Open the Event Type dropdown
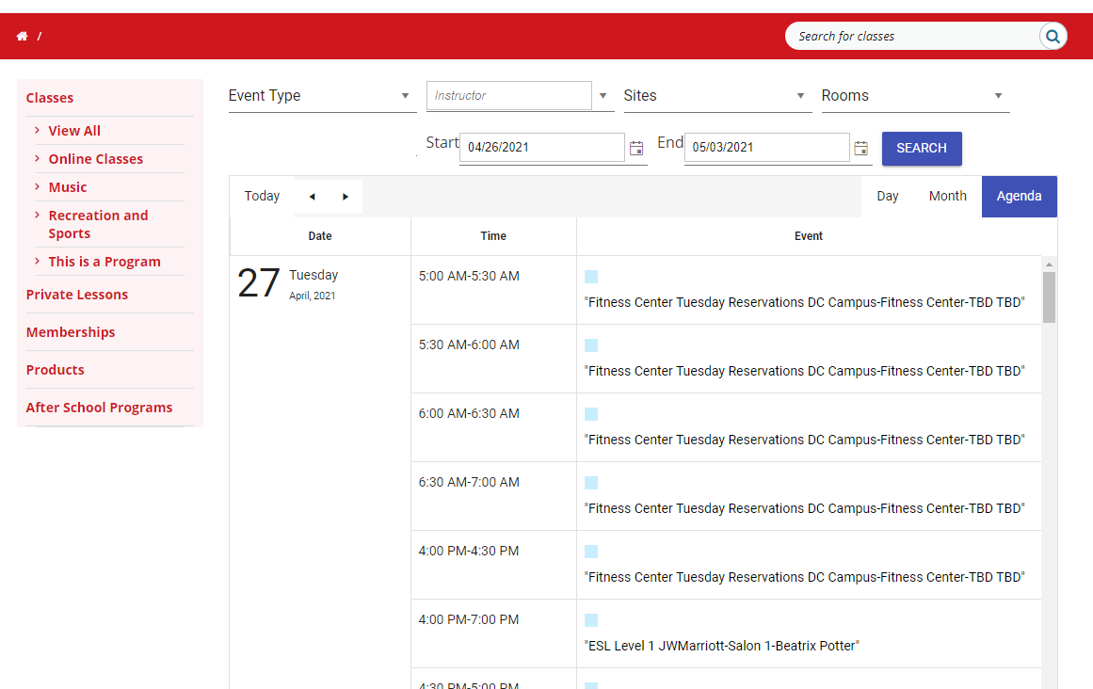Screen dimensions: 1093x689 point(322,95)
